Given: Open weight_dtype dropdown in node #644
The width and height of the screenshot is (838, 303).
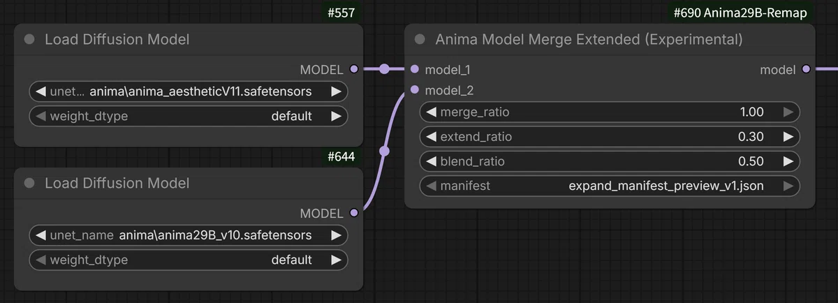Looking at the screenshot, I should pyautogui.click(x=189, y=260).
